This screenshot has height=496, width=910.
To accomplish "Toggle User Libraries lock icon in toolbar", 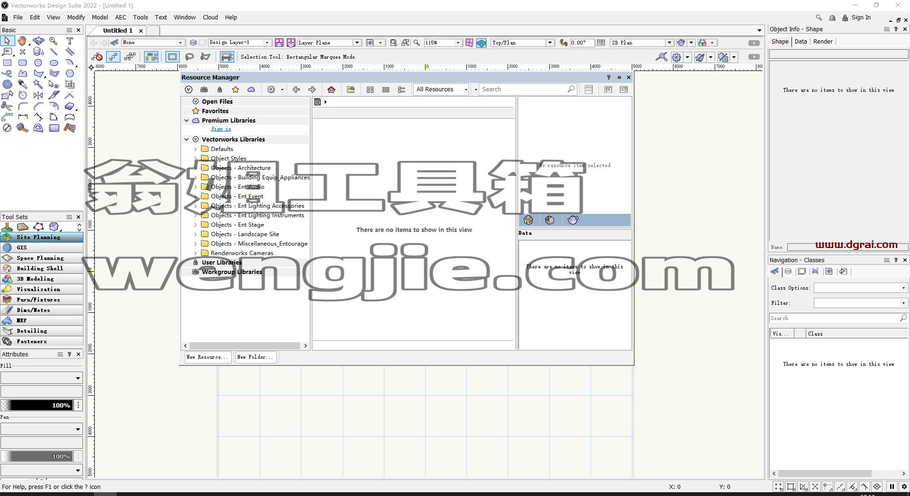I will [219, 89].
